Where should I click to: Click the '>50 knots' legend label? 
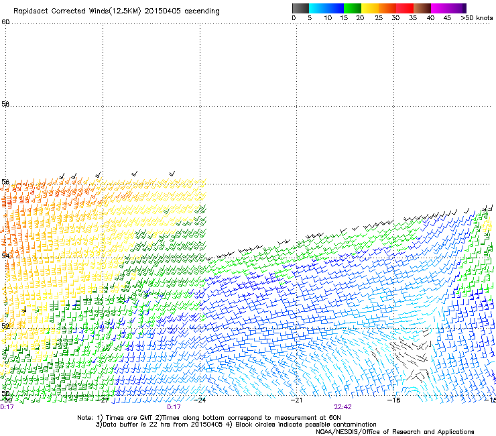click(477, 18)
